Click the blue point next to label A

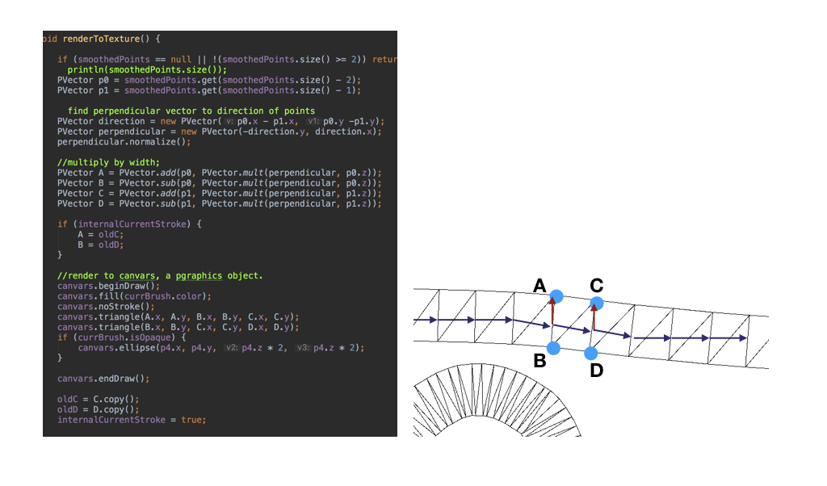[x=556, y=297]
